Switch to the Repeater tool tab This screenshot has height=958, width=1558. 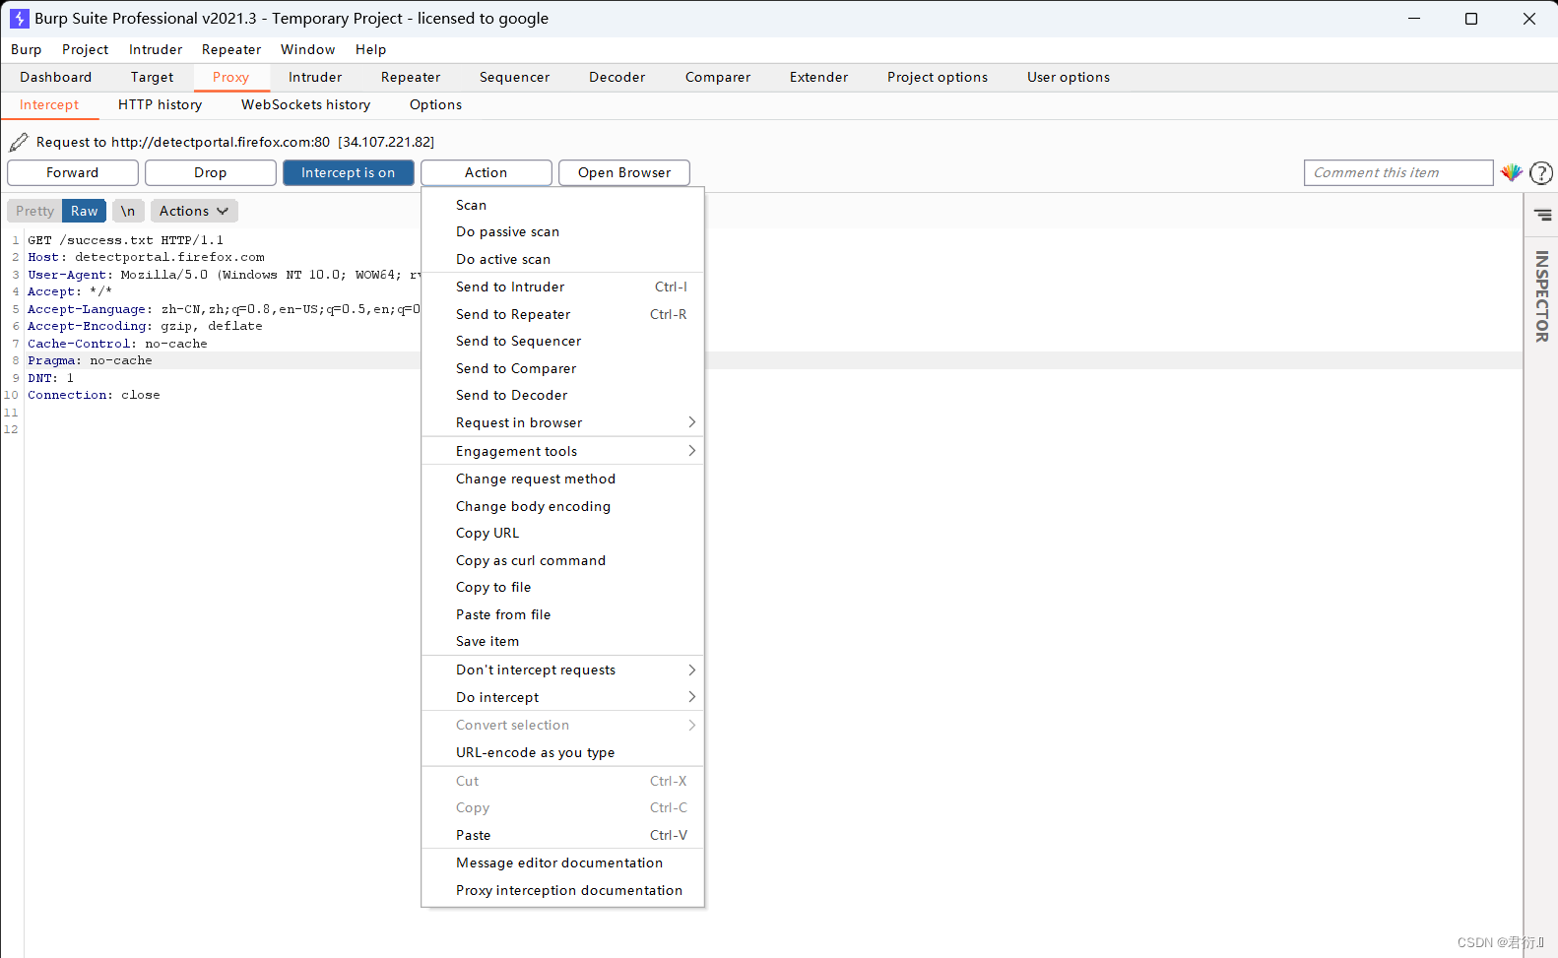point(411,77)
